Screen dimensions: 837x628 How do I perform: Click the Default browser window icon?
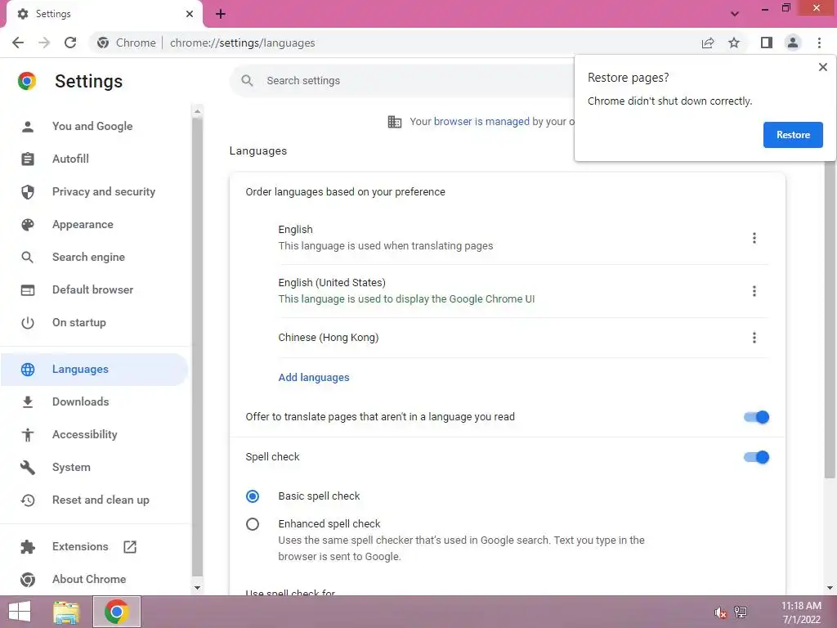click(28, 290)
